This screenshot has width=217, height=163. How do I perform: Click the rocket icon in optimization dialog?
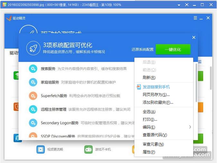tap(33, 48)
